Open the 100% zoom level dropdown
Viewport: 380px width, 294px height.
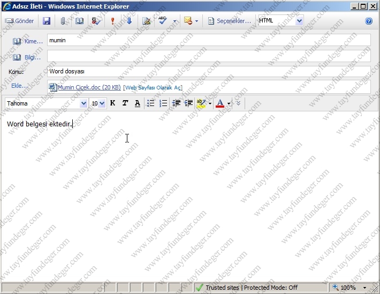coord(364,288)
